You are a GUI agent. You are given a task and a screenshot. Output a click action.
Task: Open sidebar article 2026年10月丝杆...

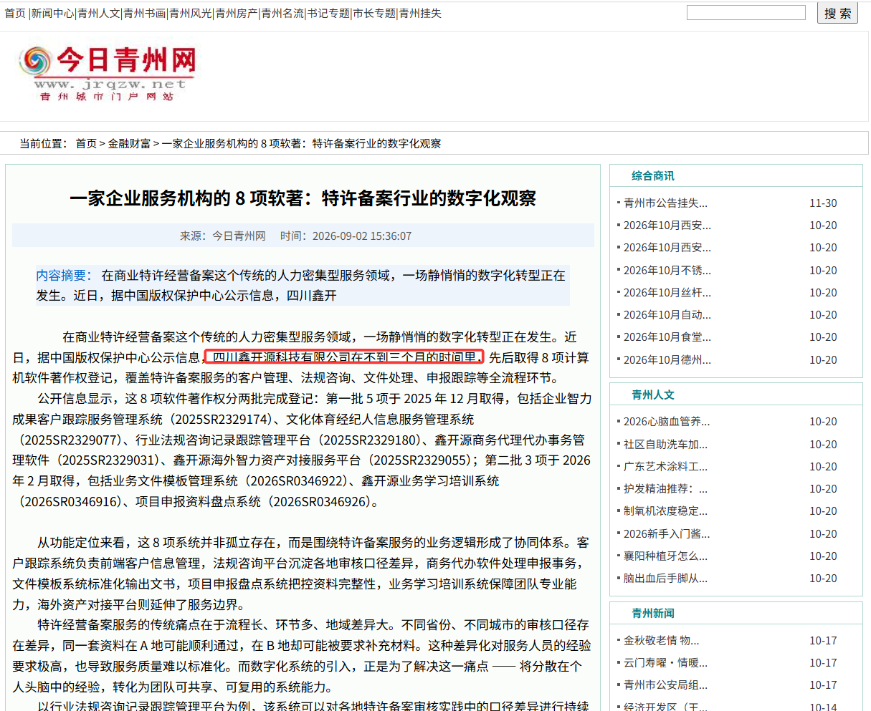[667, 292]
